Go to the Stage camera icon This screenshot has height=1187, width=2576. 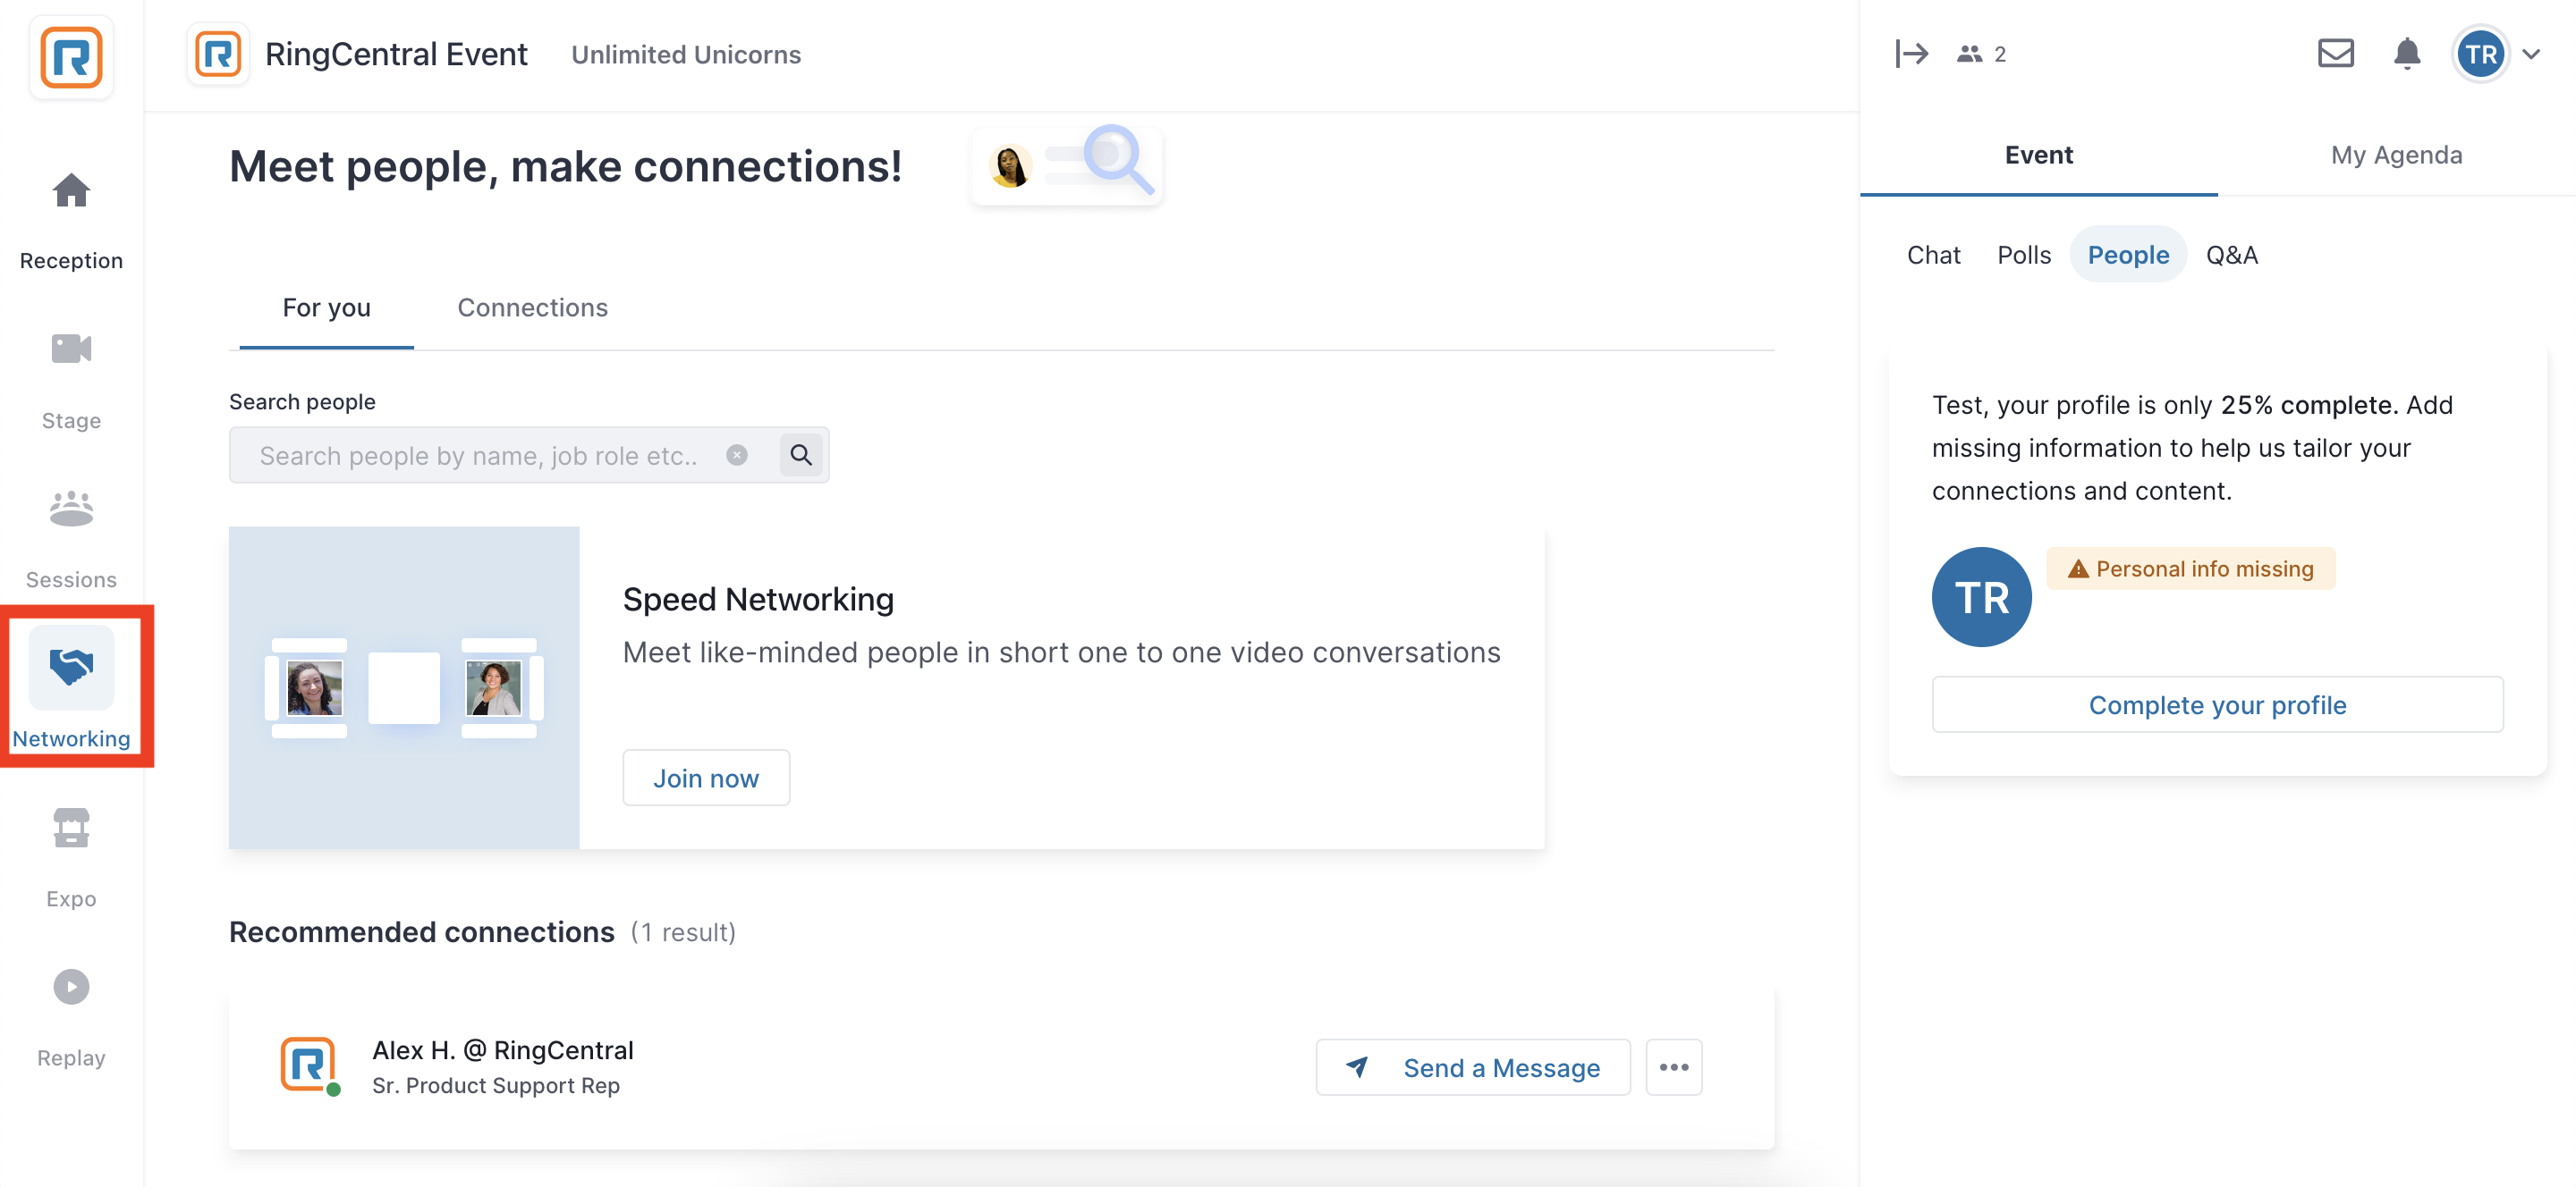tap(71, 349)
